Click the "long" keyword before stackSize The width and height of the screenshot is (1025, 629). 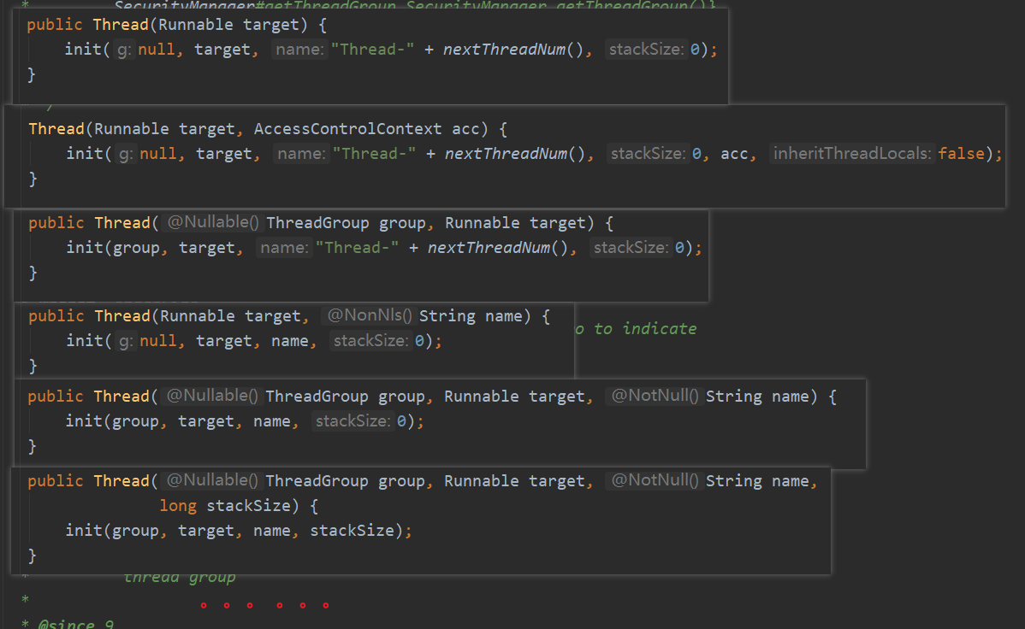coord(178,506)
